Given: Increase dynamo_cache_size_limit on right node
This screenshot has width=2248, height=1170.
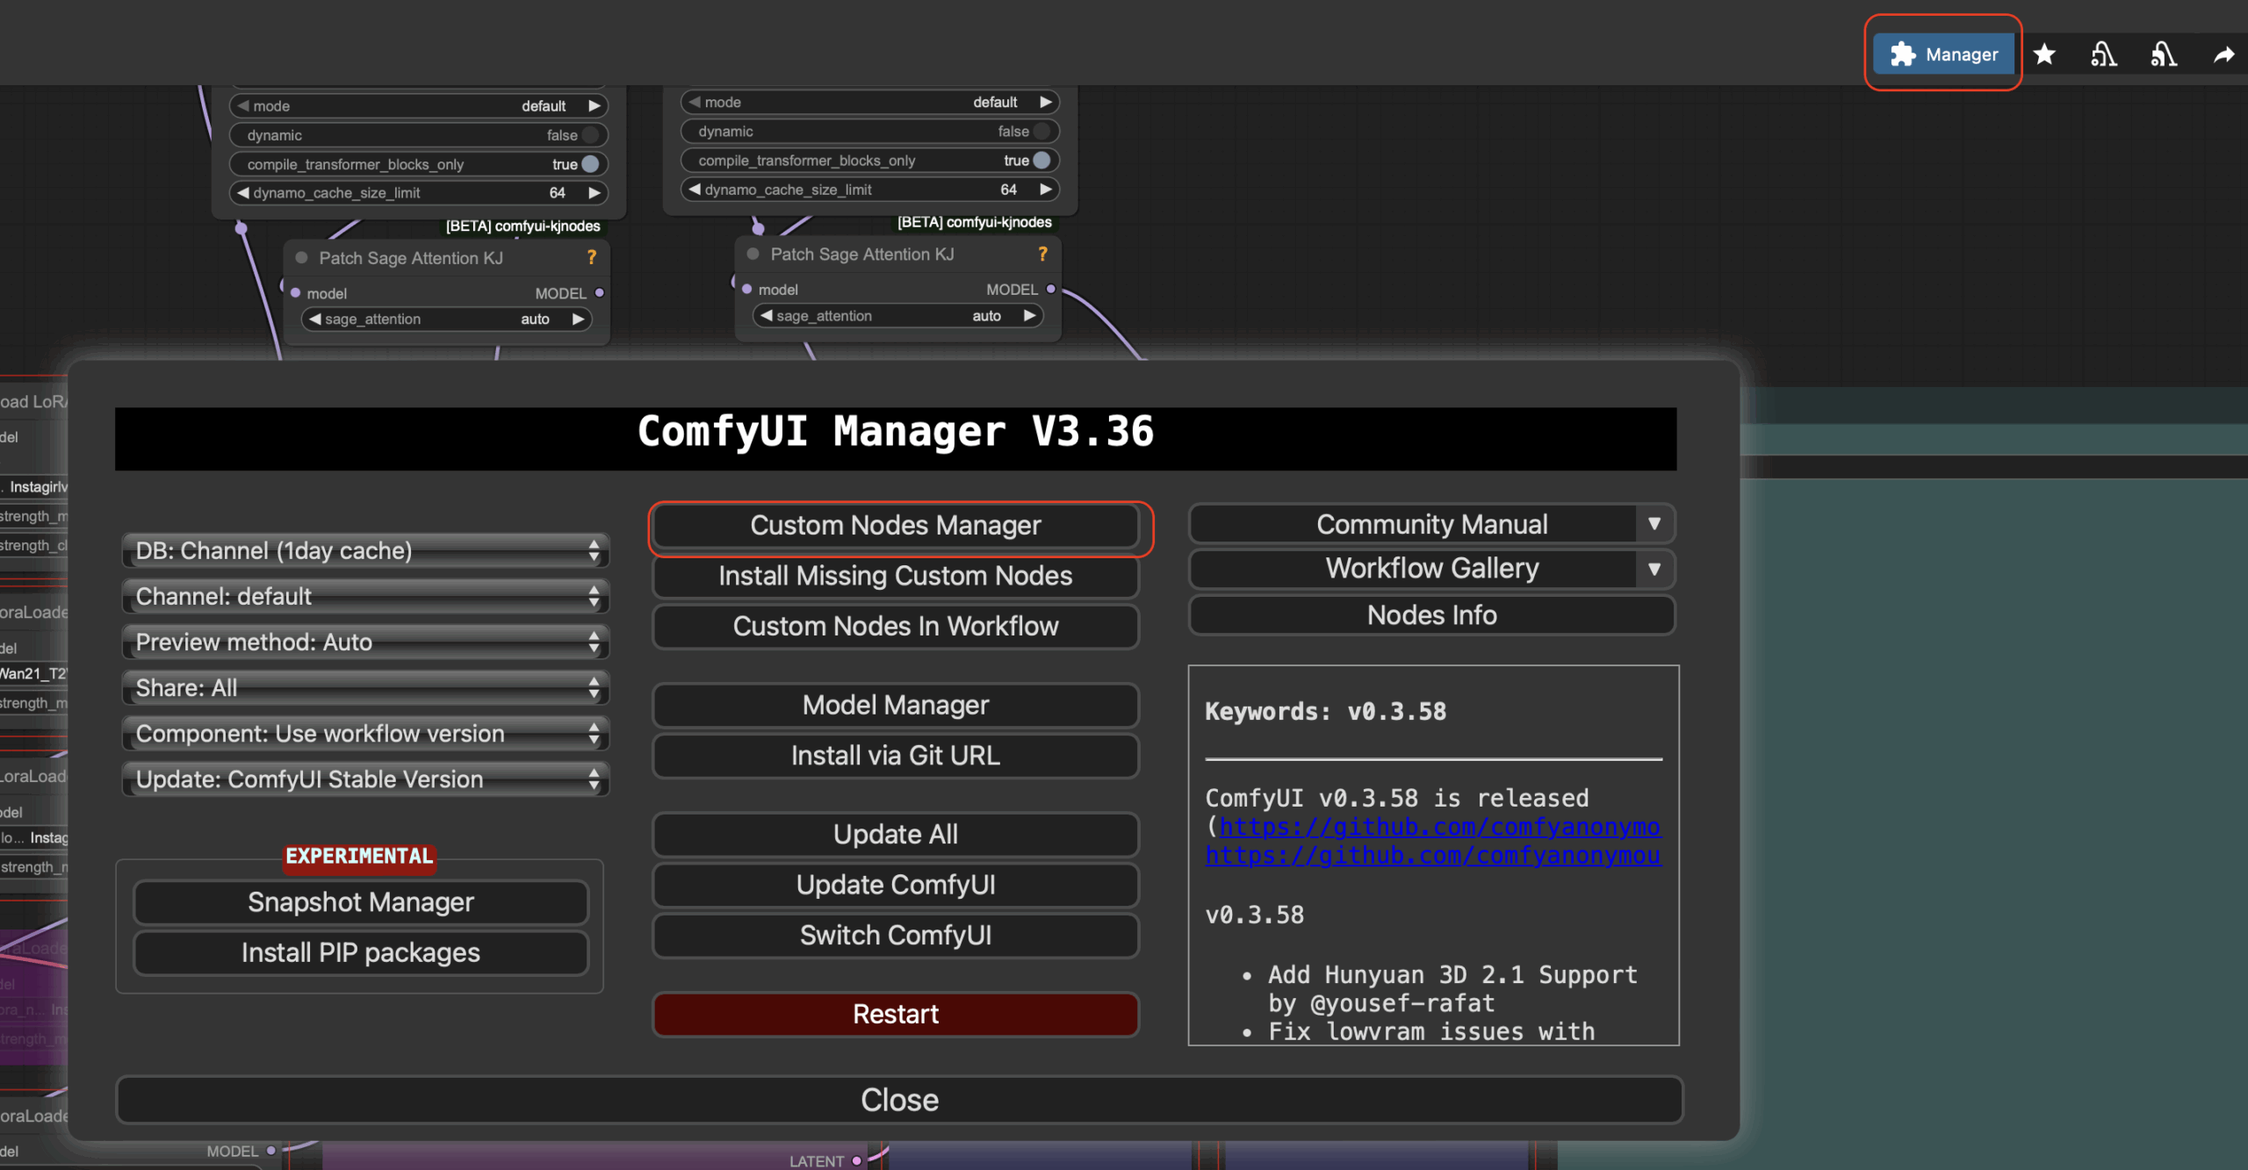Looking at the screenshot, I should point(1046,190).
